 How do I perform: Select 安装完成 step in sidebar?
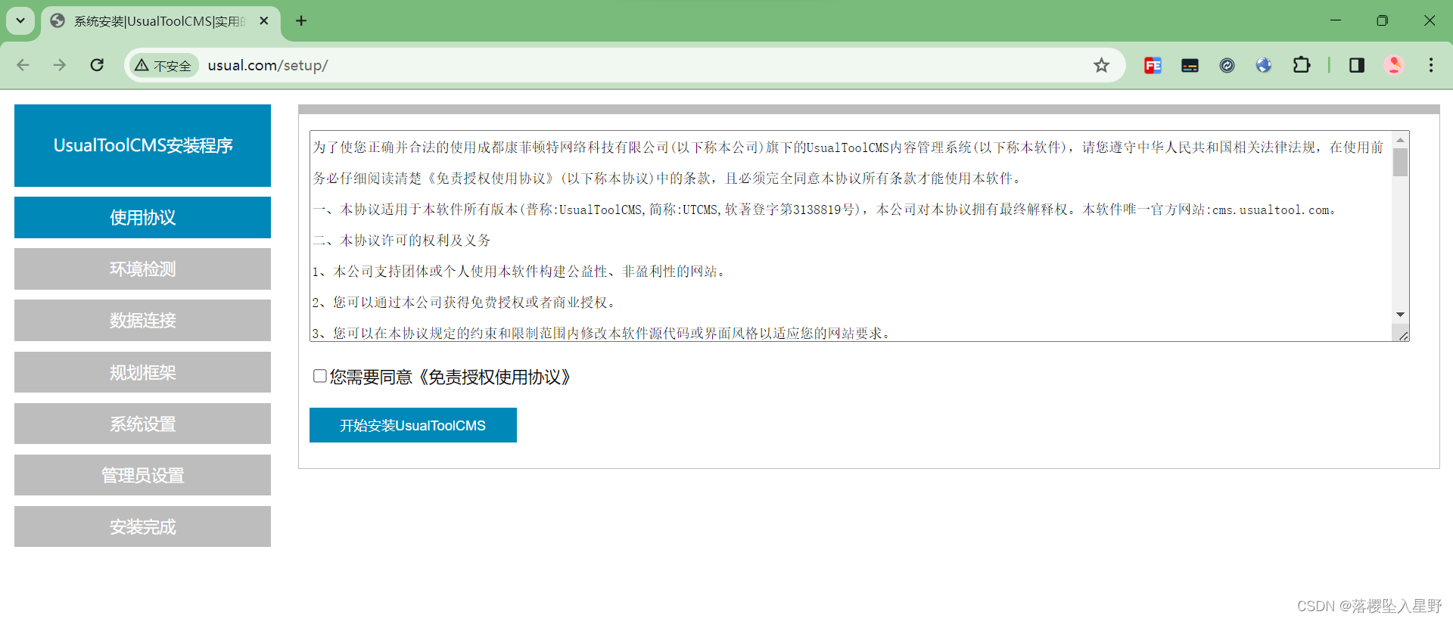coord(142,526)
